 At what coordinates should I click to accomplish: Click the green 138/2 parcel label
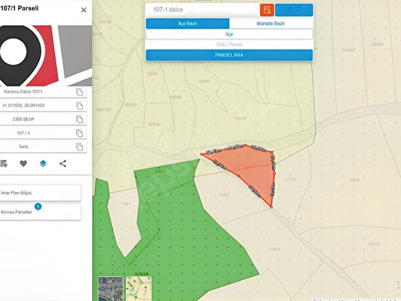click(160, 172)
